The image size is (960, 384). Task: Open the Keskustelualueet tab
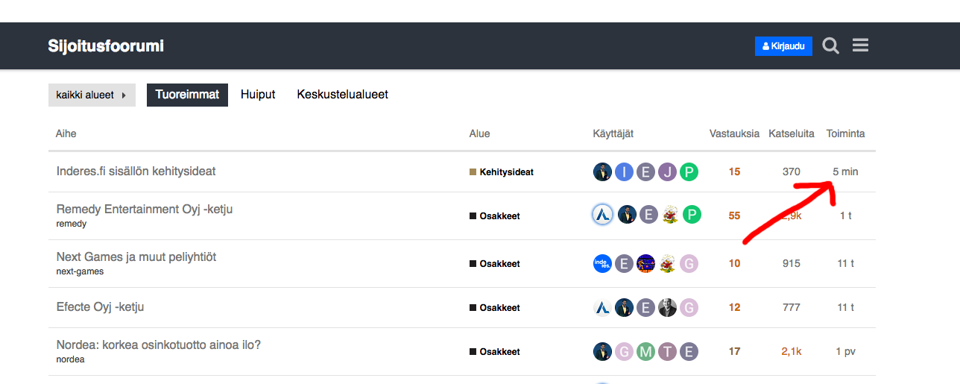coord(342,95)
